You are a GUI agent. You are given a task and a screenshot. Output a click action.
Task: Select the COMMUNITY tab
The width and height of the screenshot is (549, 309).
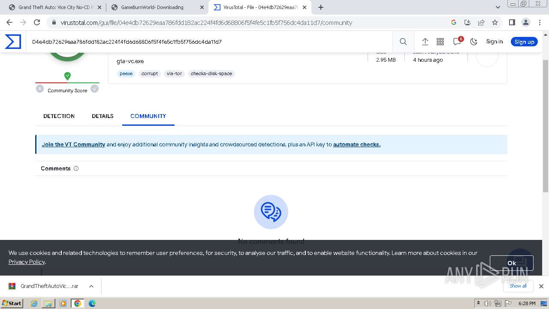coord(148,116)
